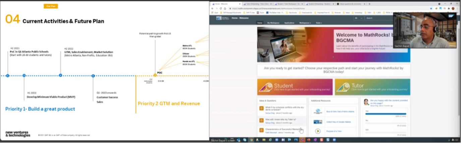This screenshot has height=144, width=461.
Task: Open Boys & Girls Club of Metro Atlanta link
Action: click(x=341, y=112)
